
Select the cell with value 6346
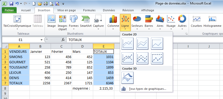[103, 83]
